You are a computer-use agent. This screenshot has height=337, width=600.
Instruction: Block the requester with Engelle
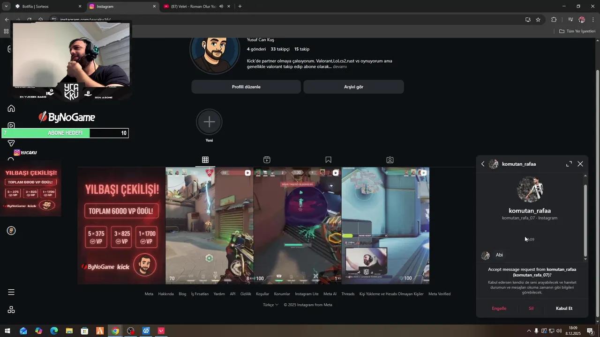click(x=499, y=308)
